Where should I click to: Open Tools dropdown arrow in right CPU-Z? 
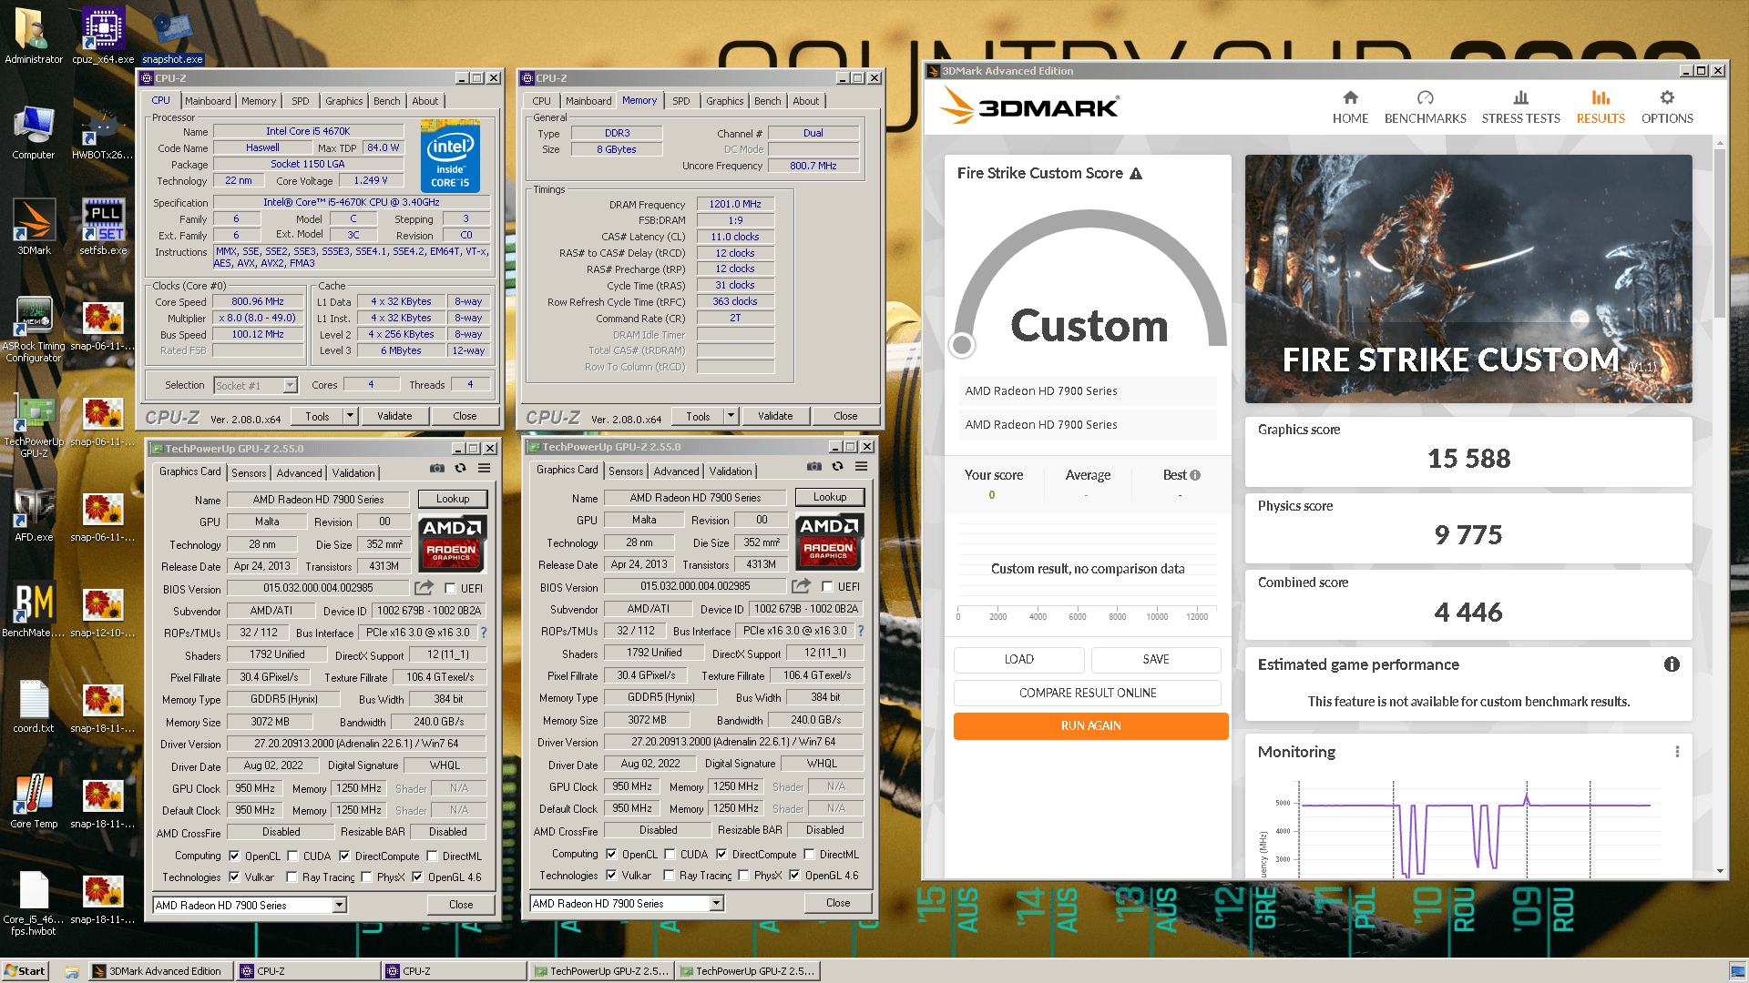pyautogui.click(x=731, y=416)
